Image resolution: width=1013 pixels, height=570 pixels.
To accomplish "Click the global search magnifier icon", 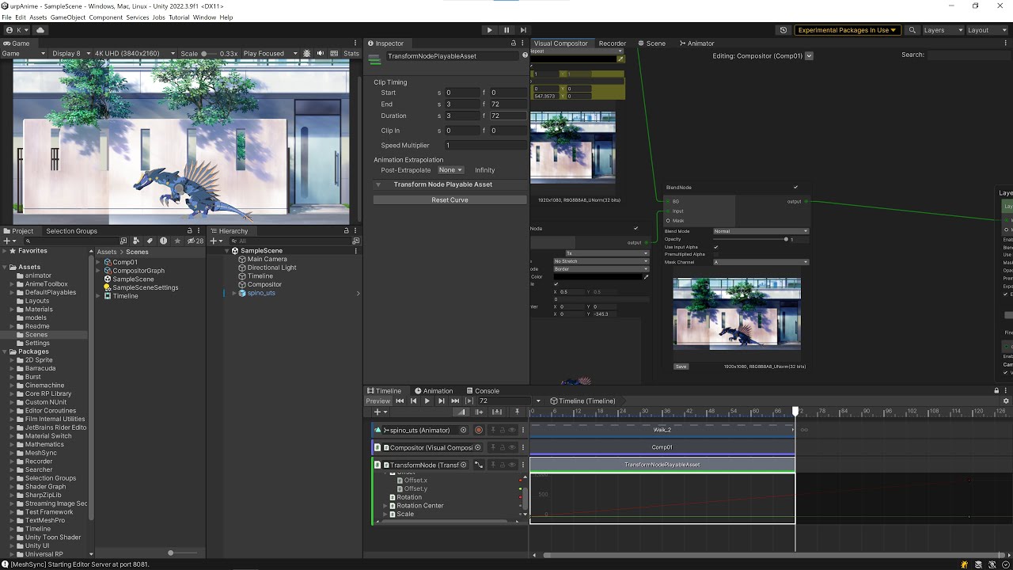I will 912,30.
